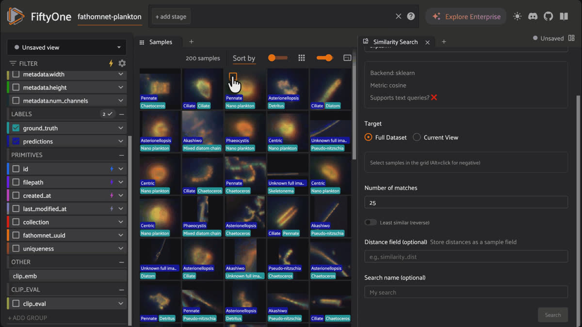
Task: Click the slider next to Sort by
Action: coord(278,58)
